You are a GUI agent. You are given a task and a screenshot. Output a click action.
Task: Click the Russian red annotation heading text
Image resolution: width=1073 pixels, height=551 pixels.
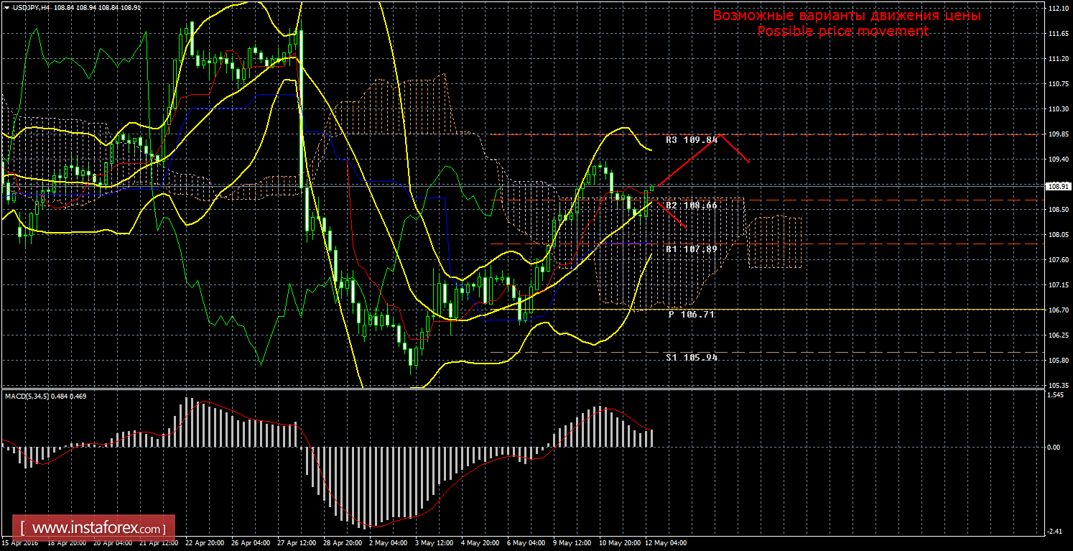[846, 16]
